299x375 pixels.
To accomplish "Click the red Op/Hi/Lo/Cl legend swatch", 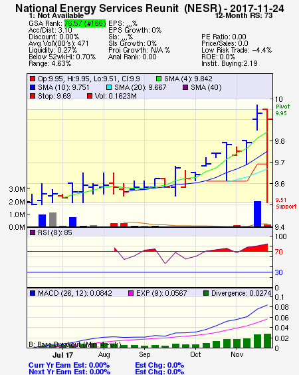I will (x=33, y=79).
